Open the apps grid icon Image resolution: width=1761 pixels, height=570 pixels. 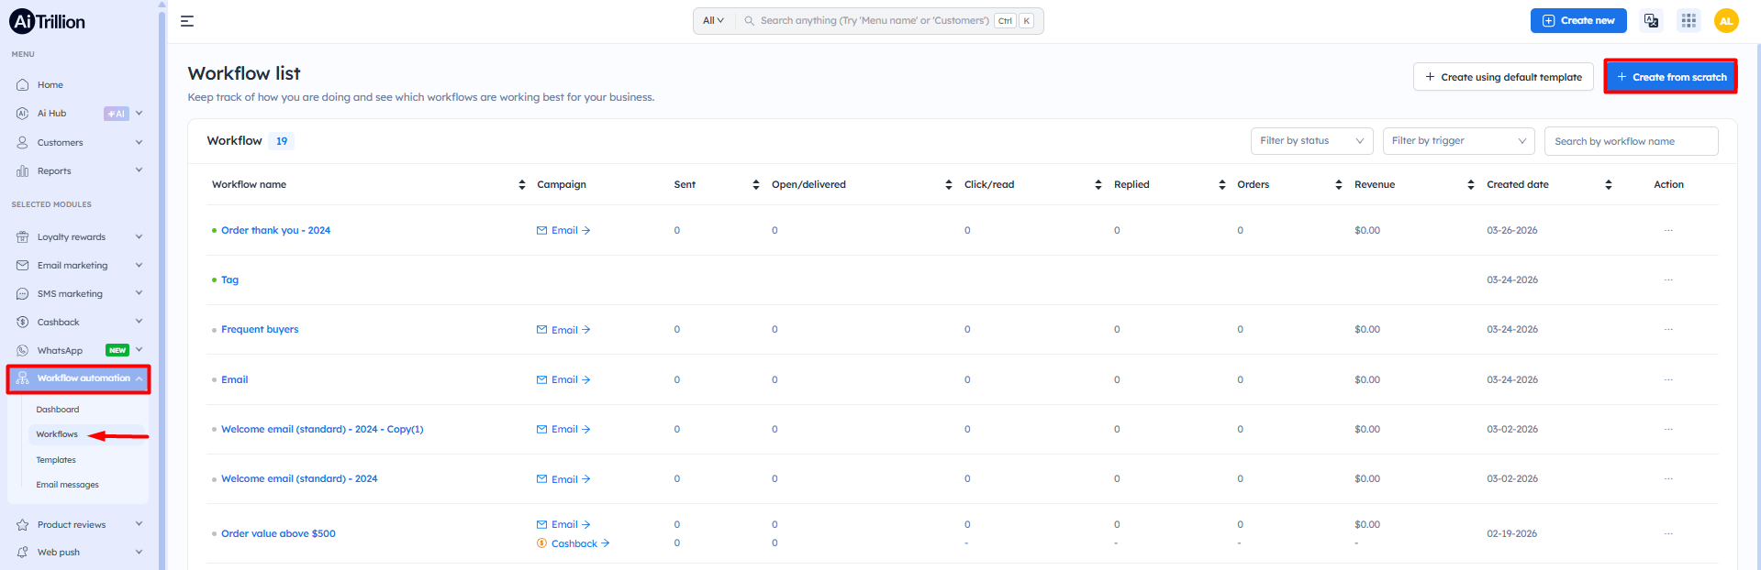1689,20
